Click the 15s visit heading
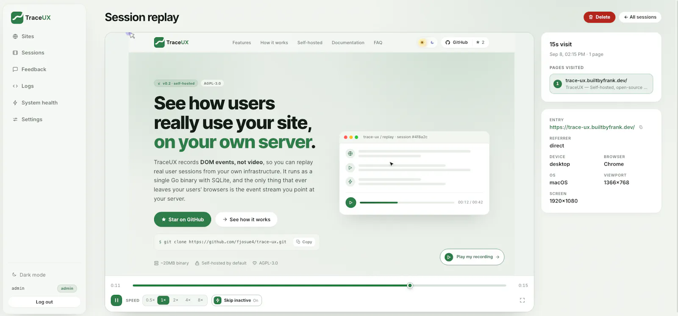 (x=561, y=44)
